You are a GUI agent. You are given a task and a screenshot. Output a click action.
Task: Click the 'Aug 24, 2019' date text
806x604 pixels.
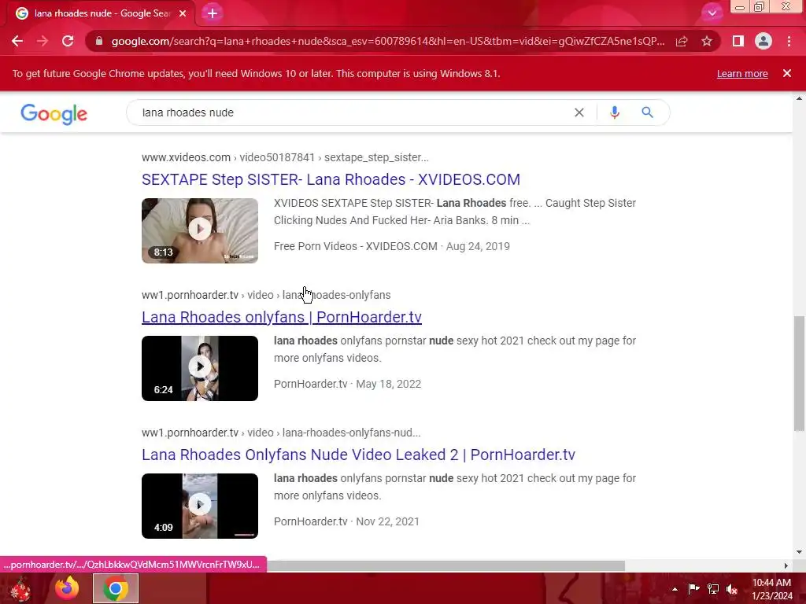(478, 246)
